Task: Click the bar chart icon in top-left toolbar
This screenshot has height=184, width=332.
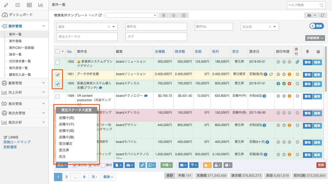Action: pos(40,5)
